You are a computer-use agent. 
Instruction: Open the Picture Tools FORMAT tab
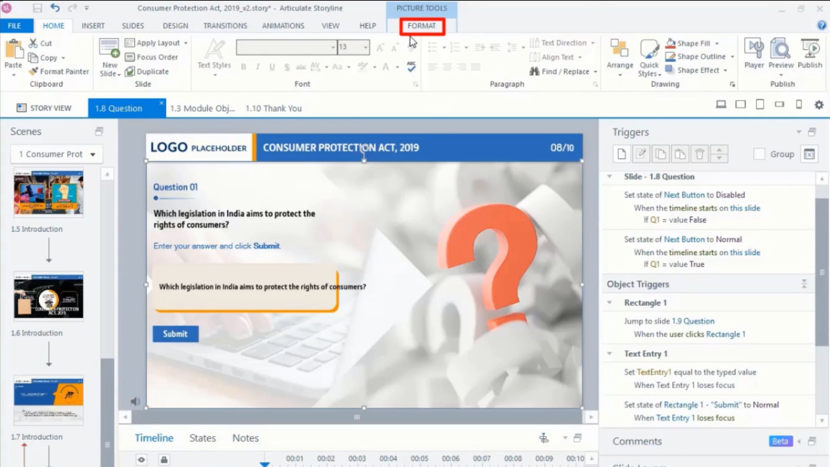tap(421, 26)
